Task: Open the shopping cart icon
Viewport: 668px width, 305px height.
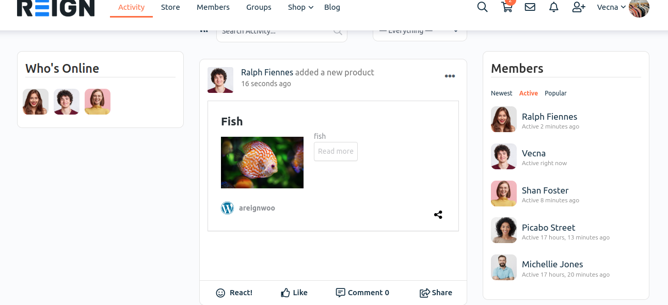Action: [507, 7]
